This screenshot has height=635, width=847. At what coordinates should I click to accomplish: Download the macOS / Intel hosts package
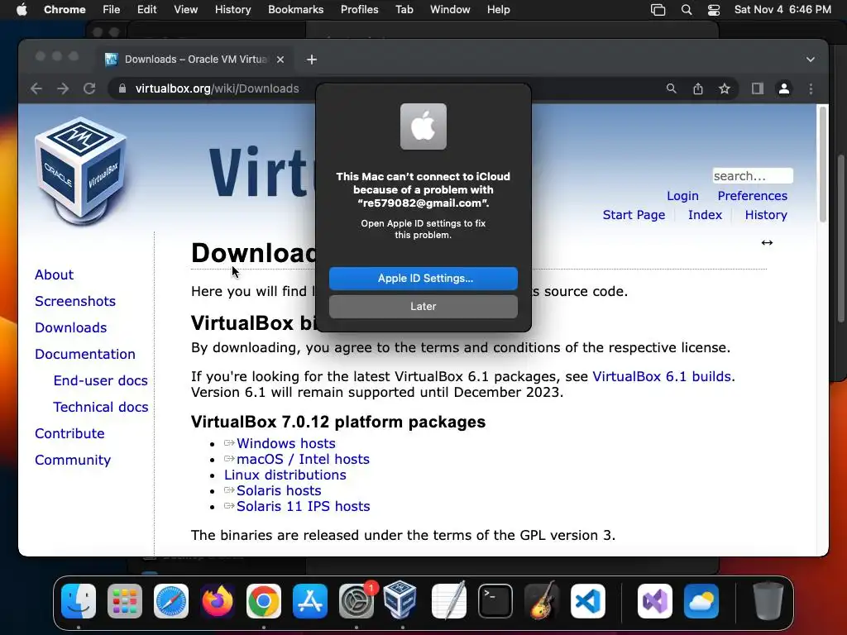click(303, 459)
